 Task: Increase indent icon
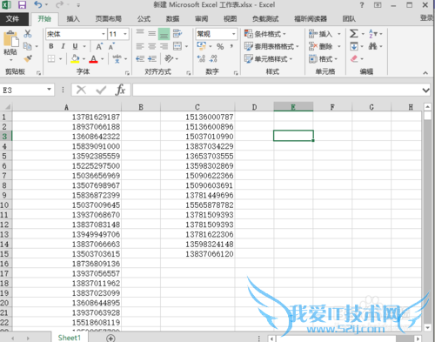point(152,59)
